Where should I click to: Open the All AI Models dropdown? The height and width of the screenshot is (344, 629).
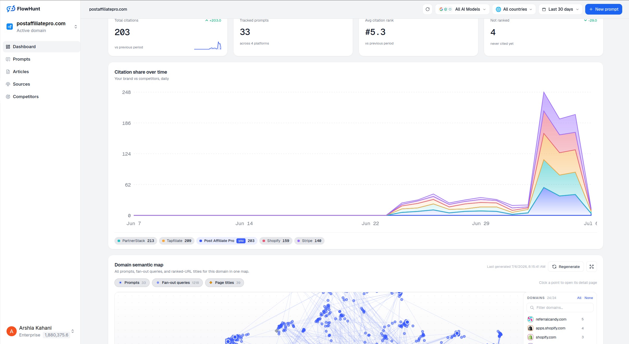coord(462,9)
